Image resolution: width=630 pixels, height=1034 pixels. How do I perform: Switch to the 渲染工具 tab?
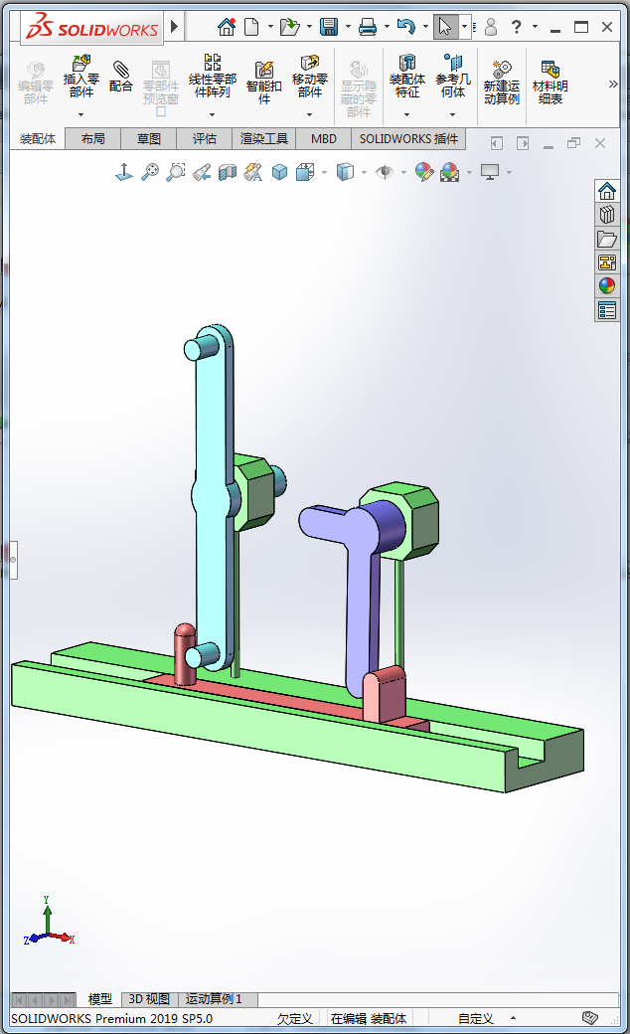[x=263, y=139]
